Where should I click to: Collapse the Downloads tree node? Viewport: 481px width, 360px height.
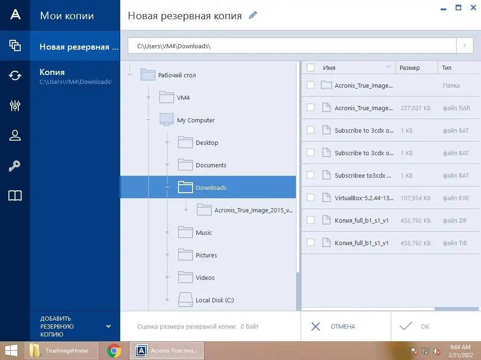pyautogui.click(x=167, y=187)
